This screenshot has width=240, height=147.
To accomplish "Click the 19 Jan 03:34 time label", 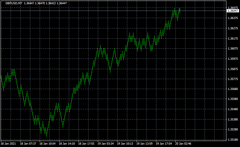I will coord(106,144).
